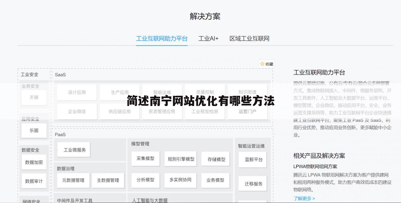Switch to the 区域工业互联网 tab
The height and width of the screenshot is (203, 401).
coord(249,38)
